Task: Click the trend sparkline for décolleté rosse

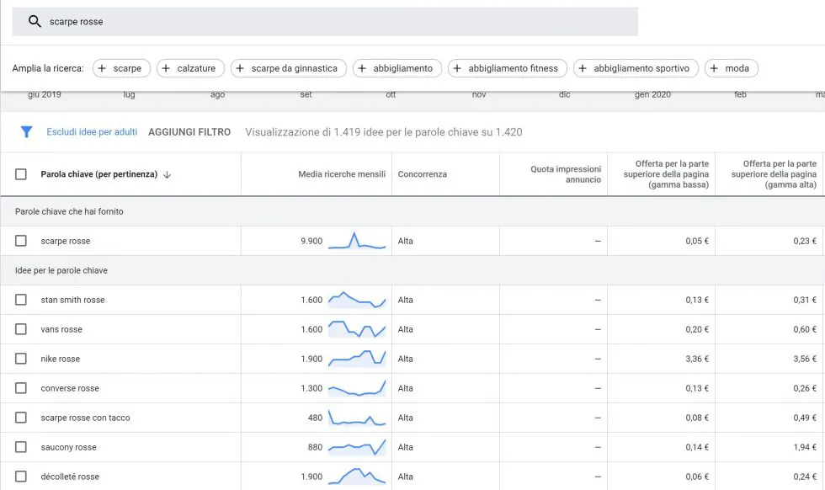Action: click(x=357, y=477)
